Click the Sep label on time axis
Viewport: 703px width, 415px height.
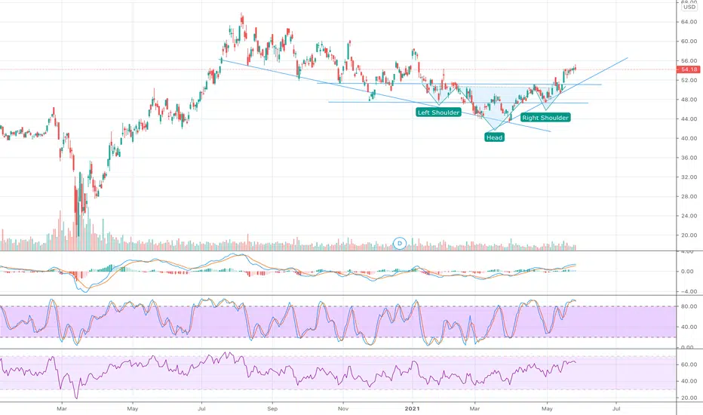tap(272, 409)
